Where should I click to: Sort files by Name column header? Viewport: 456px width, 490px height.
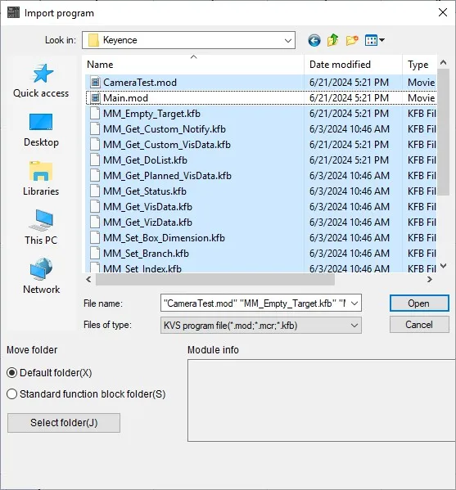click(194, 65)
